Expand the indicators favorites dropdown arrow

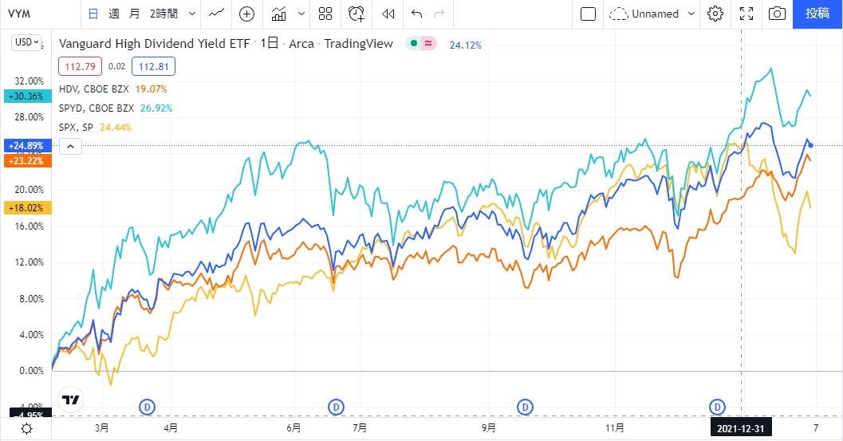301,14
